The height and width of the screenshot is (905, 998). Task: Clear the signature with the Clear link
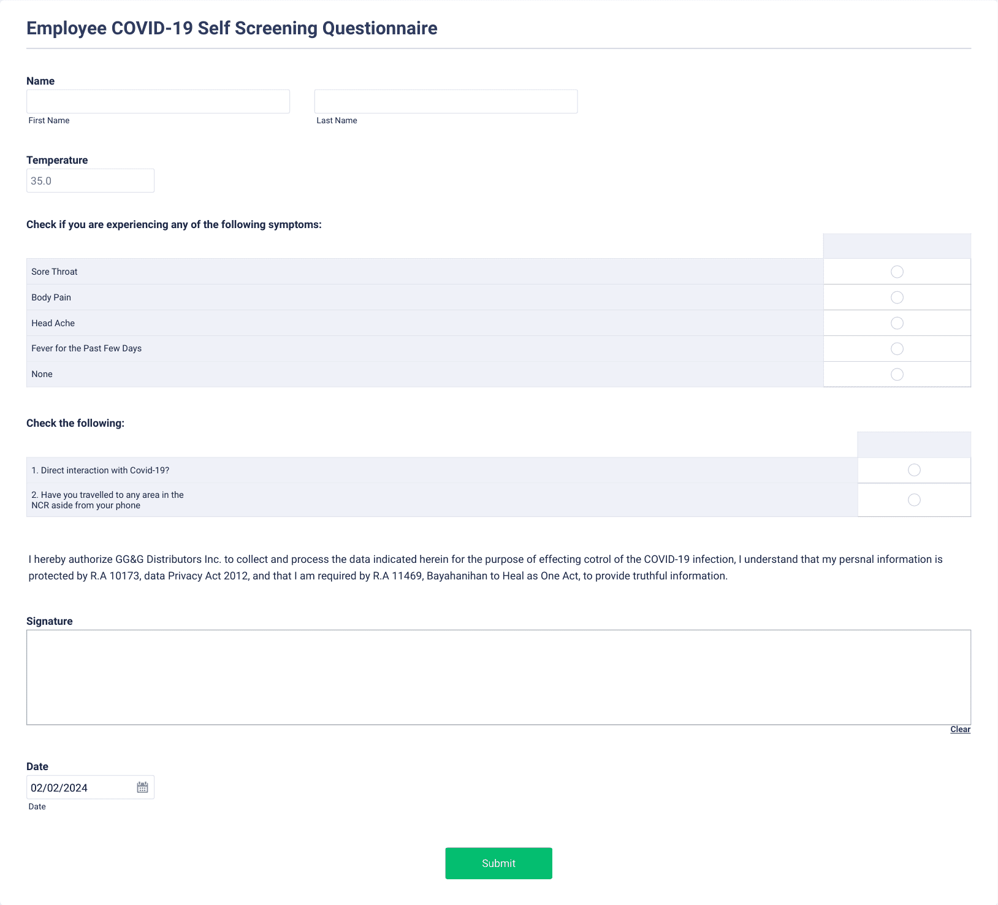point(960,729)
